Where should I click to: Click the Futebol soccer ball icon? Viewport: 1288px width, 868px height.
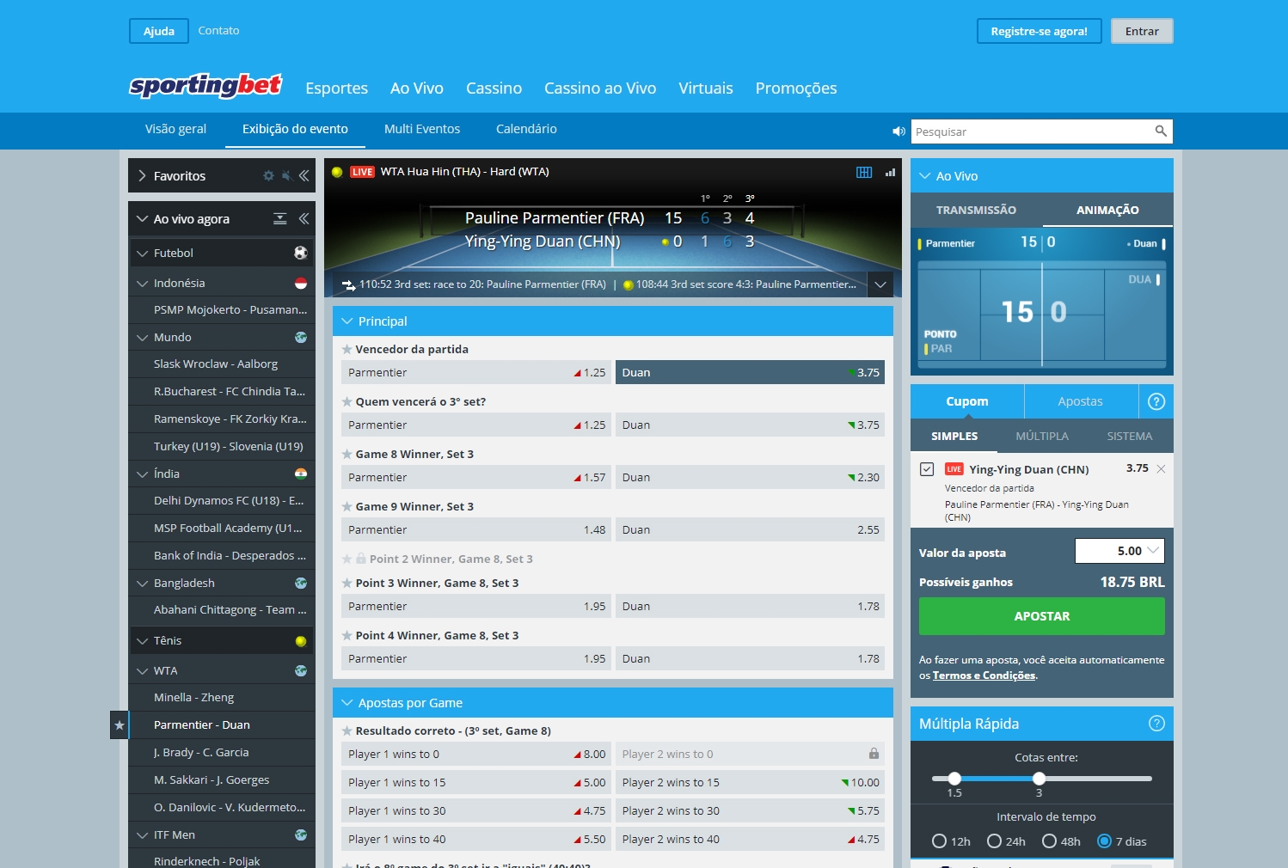click(301, 253)
